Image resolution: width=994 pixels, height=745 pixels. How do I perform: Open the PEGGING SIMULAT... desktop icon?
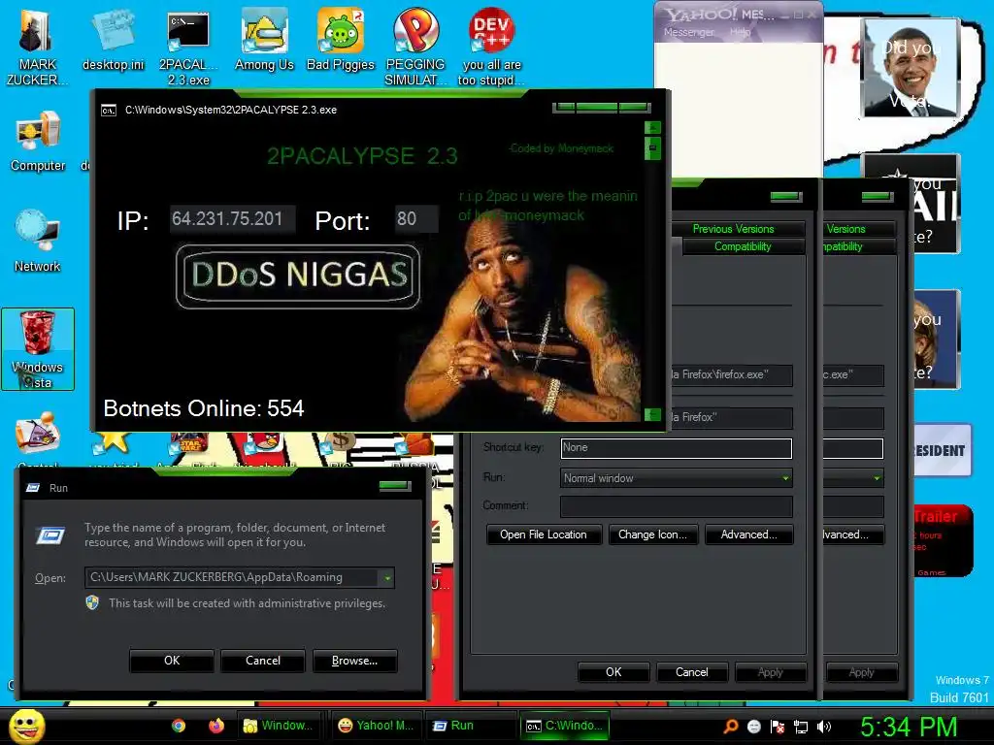415,48
